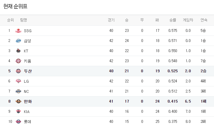Click the NC team logo icon
214x132 pixels.
click(19, 91)
